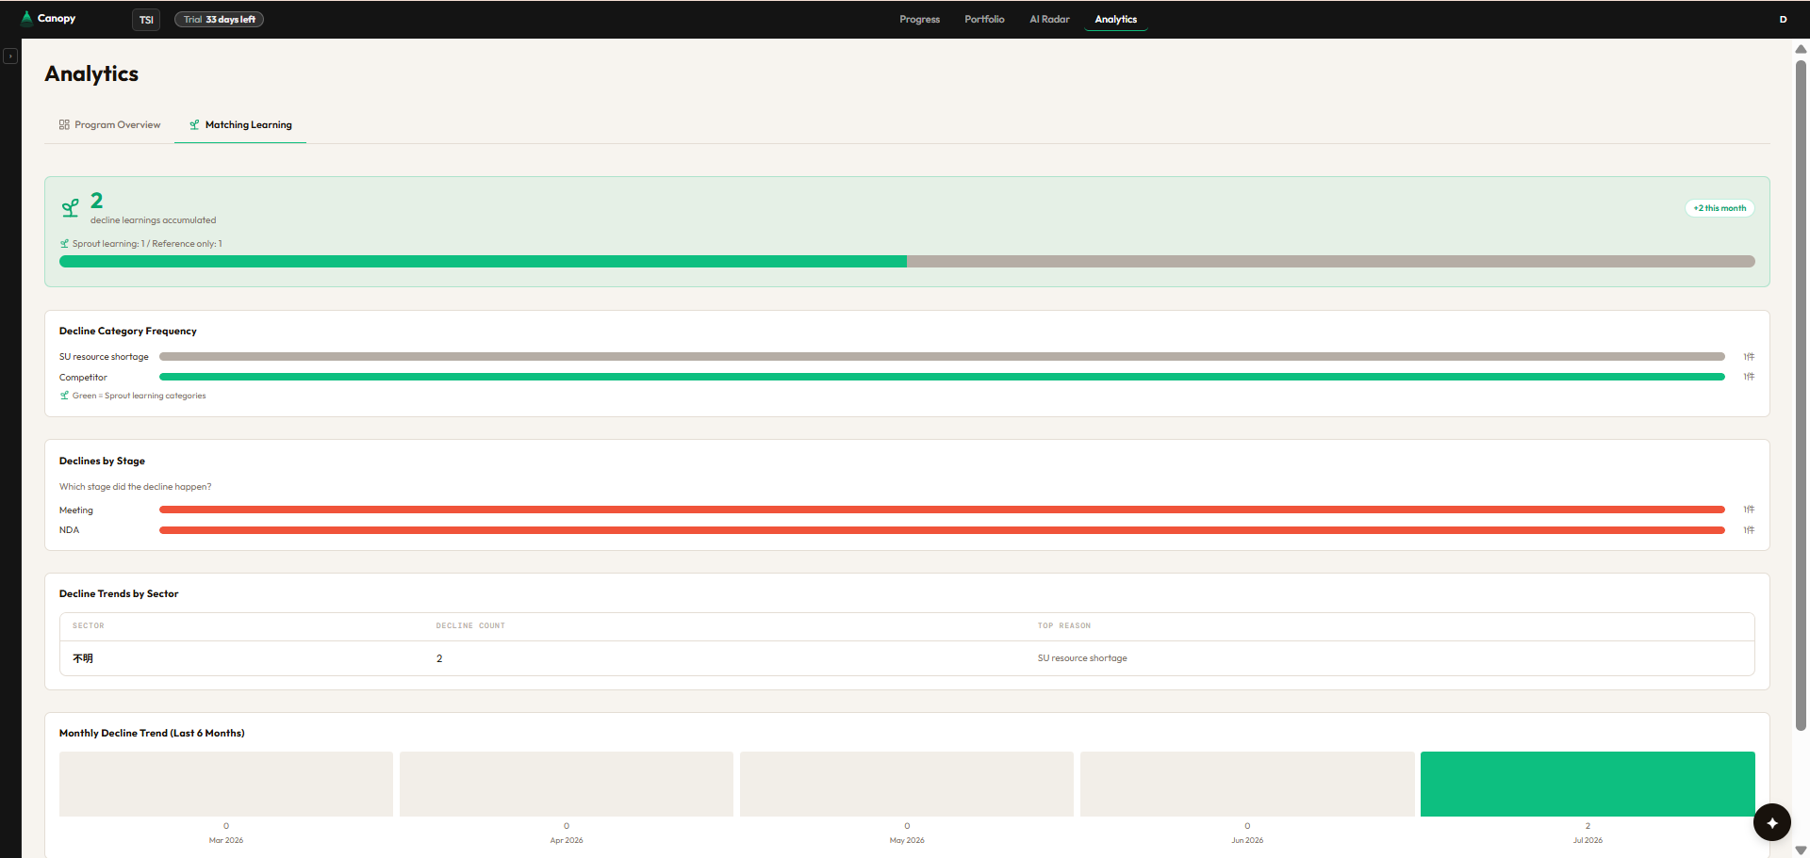The width and height of the screenshot is (1810, 858).
Task: Click the Program Overview grid icon
Action: pyautogui.click(x=64, y=124)
